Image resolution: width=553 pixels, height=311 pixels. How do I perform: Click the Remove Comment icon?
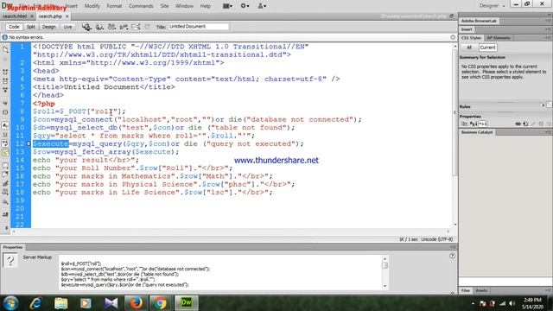point(5,175)
